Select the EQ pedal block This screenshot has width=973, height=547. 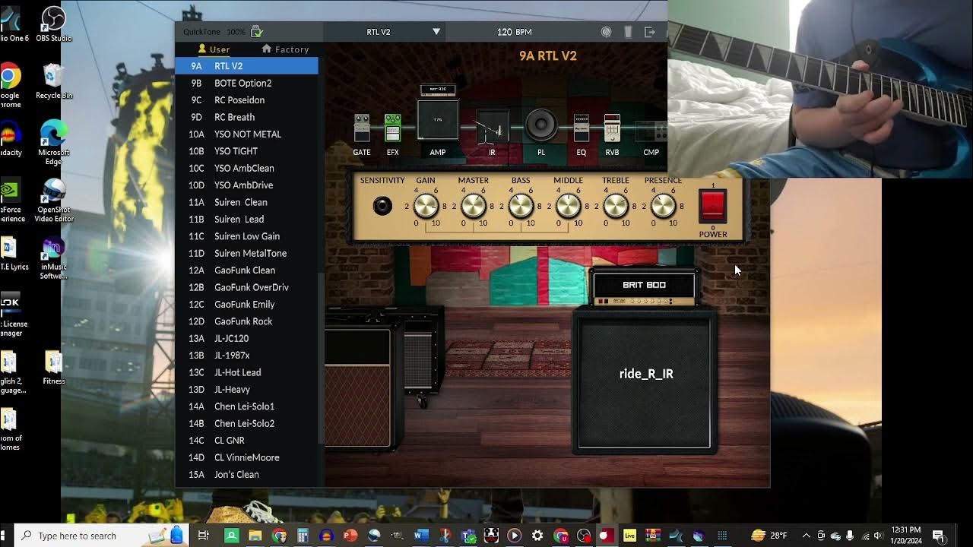(x=582, y=128)
